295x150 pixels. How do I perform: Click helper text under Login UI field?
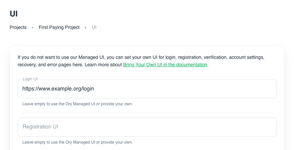click(77, 104)
